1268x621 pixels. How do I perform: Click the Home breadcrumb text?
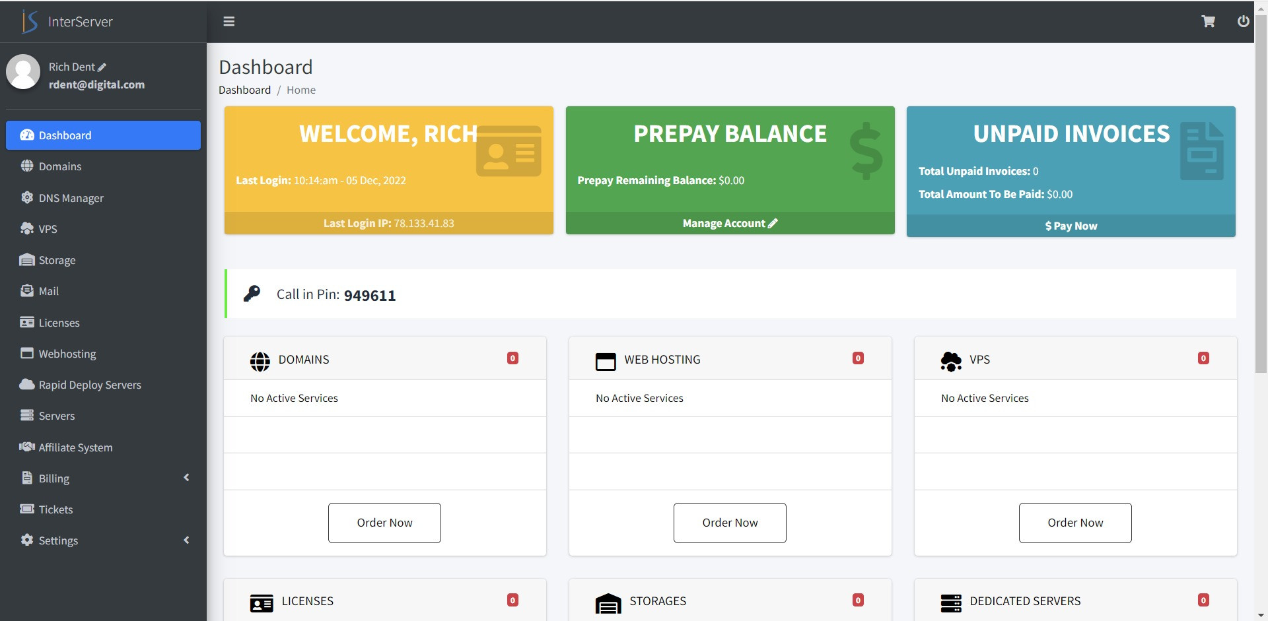(x=301, y=90)
